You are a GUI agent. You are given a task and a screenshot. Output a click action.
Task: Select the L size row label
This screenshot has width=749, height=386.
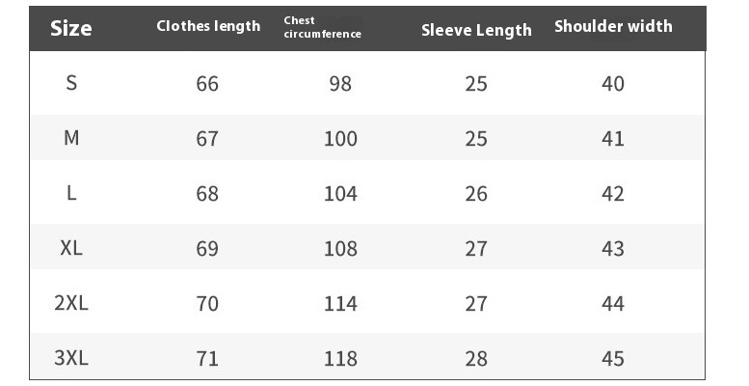pyautogui.click(x=71, y=193)
